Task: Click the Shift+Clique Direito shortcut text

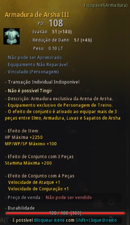Action: pyautogui.click(x=96, y=220)
